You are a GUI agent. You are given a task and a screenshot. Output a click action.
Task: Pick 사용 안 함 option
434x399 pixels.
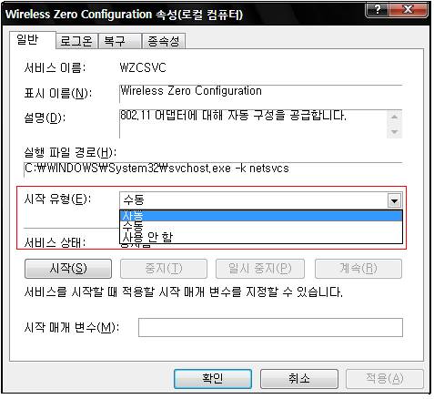261,237
